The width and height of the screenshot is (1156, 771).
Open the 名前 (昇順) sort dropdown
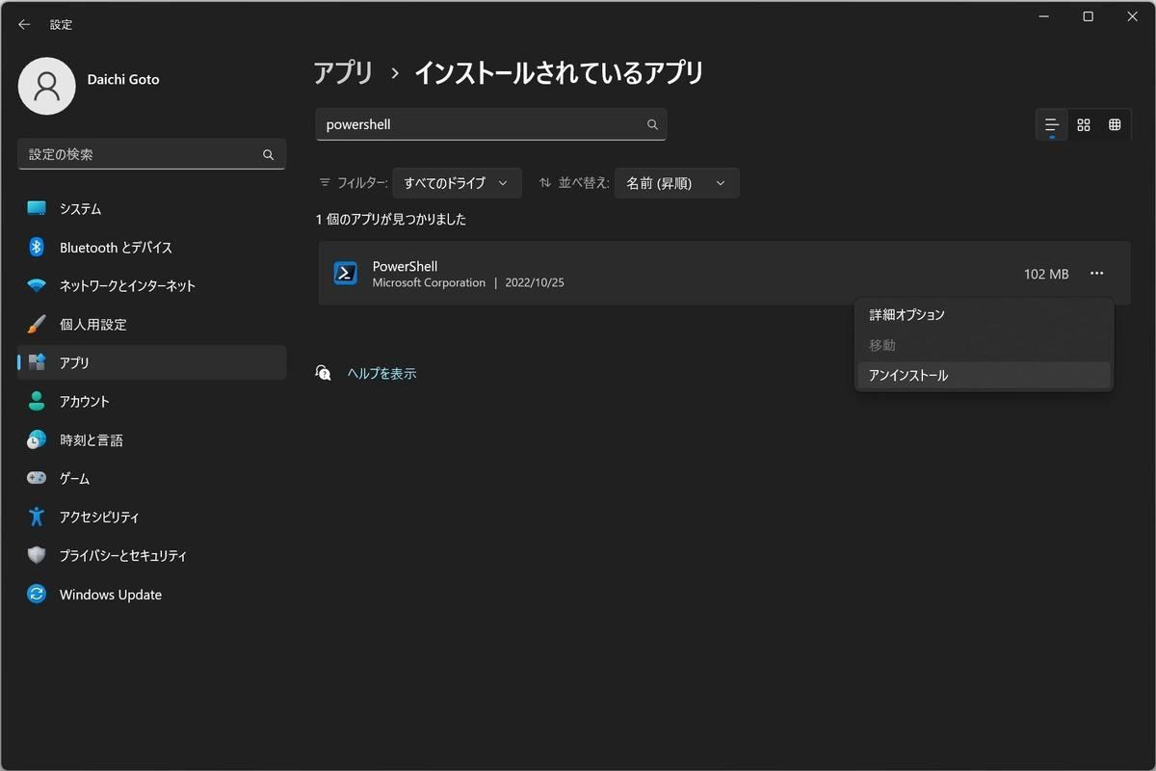tap(676, 183)
